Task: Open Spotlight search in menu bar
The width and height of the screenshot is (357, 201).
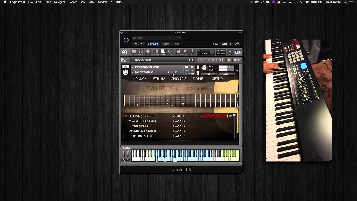Action: point(345,2)
